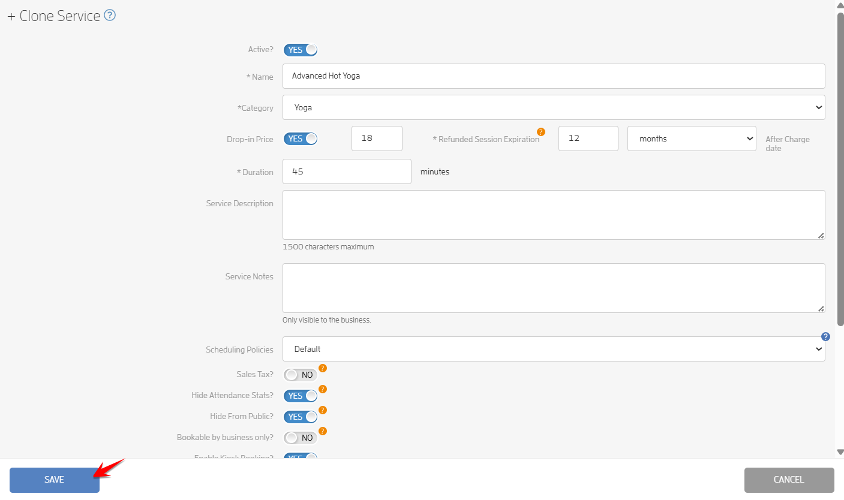Viewport: 844px width, 500px height.
Task: Open the Scheduling Policies Default dropdown
Action: (554, 349)
